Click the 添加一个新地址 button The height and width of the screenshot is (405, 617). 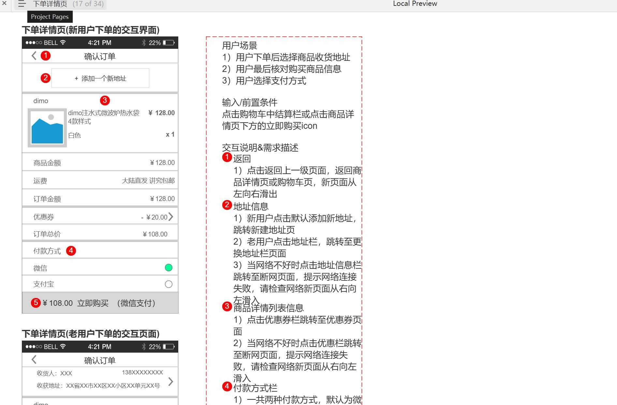pyautogui.click(x=100, y=78)
